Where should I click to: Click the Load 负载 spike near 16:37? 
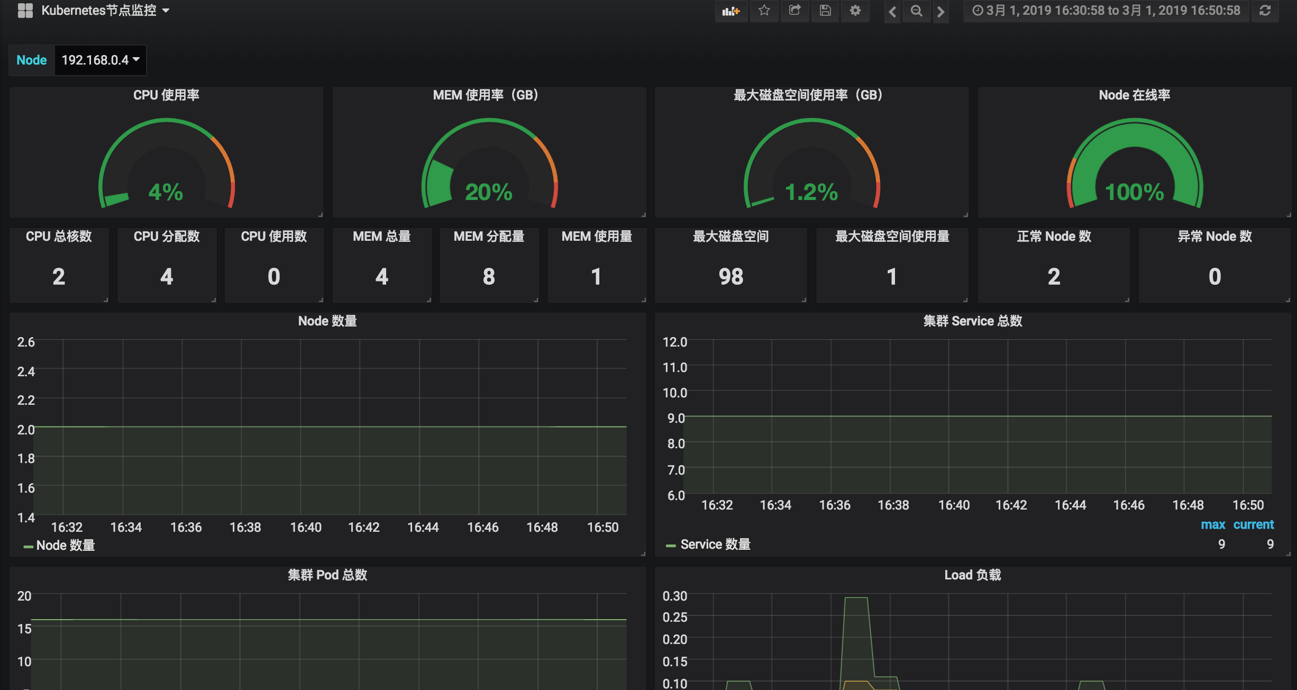[856, 598]
